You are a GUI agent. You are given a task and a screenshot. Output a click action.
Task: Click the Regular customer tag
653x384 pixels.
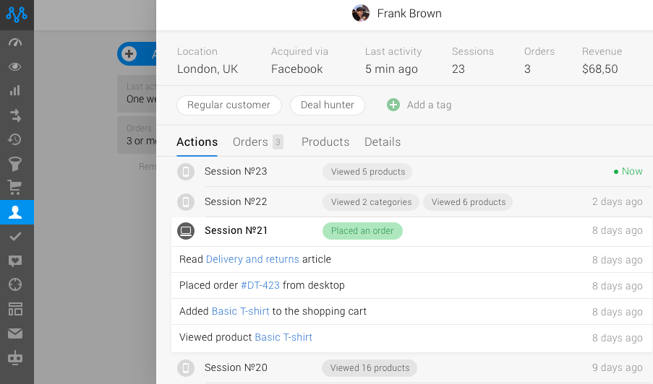coord(229,105)
